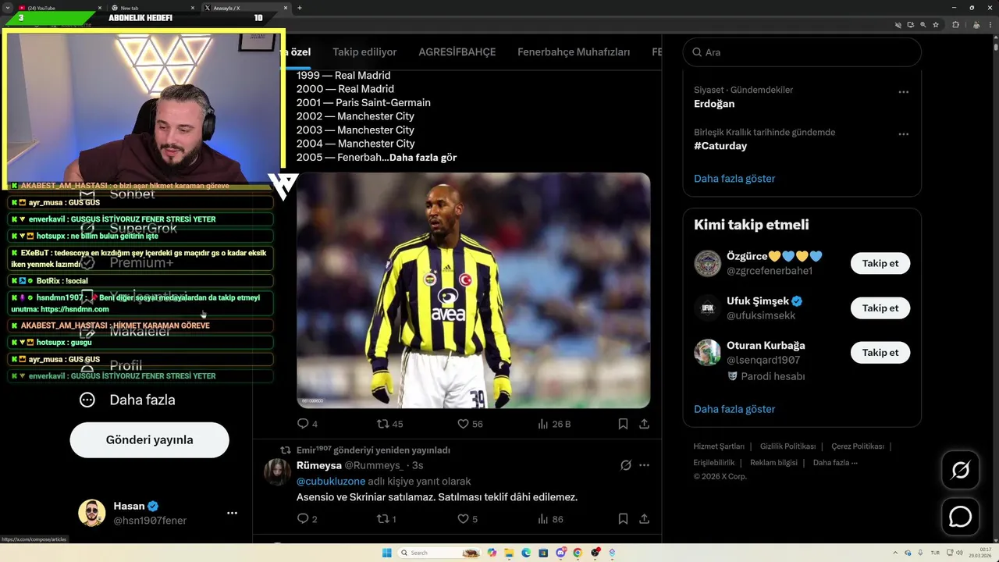Follow Oturan Kurbağa with Takip et
This screenshot has height=562, width=999.
pyautogui.click(x=880, y=352)
